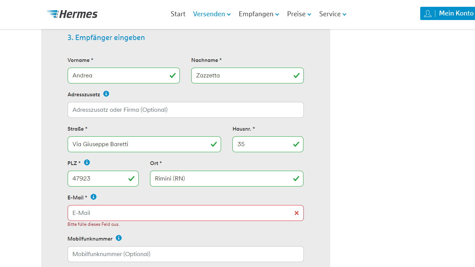Click the Vorname field containing Andrea
Viewport: 475px width, 267px height.
click(x=124, y=76)
